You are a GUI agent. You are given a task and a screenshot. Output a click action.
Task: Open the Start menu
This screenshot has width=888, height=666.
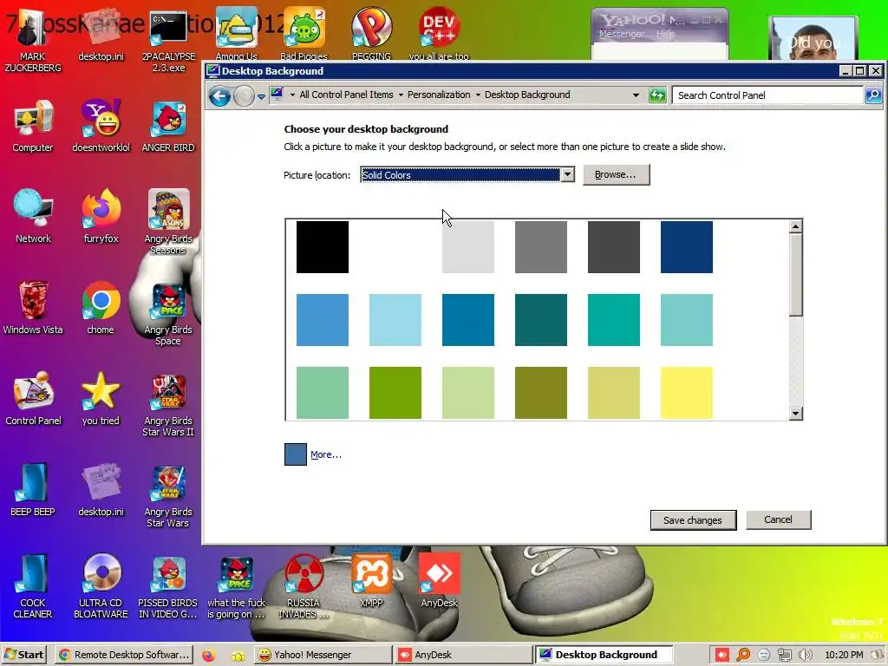pyautogui.click(x=23, y=655)
